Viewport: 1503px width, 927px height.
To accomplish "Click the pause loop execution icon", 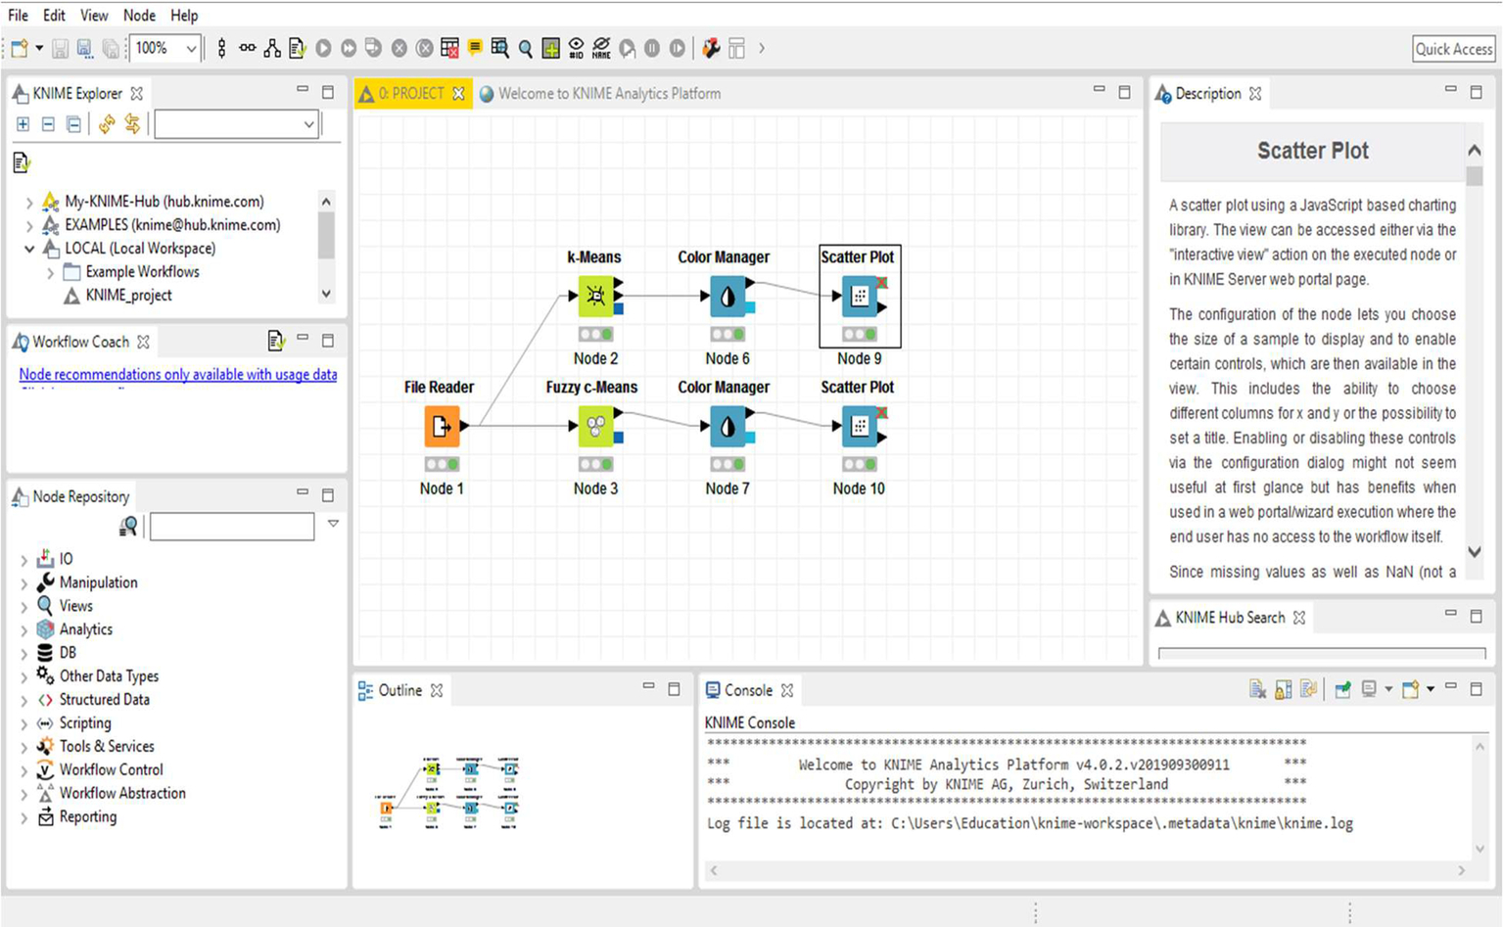I will [652, 48].
